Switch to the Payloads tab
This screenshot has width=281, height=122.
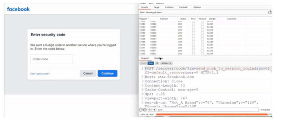184,7
